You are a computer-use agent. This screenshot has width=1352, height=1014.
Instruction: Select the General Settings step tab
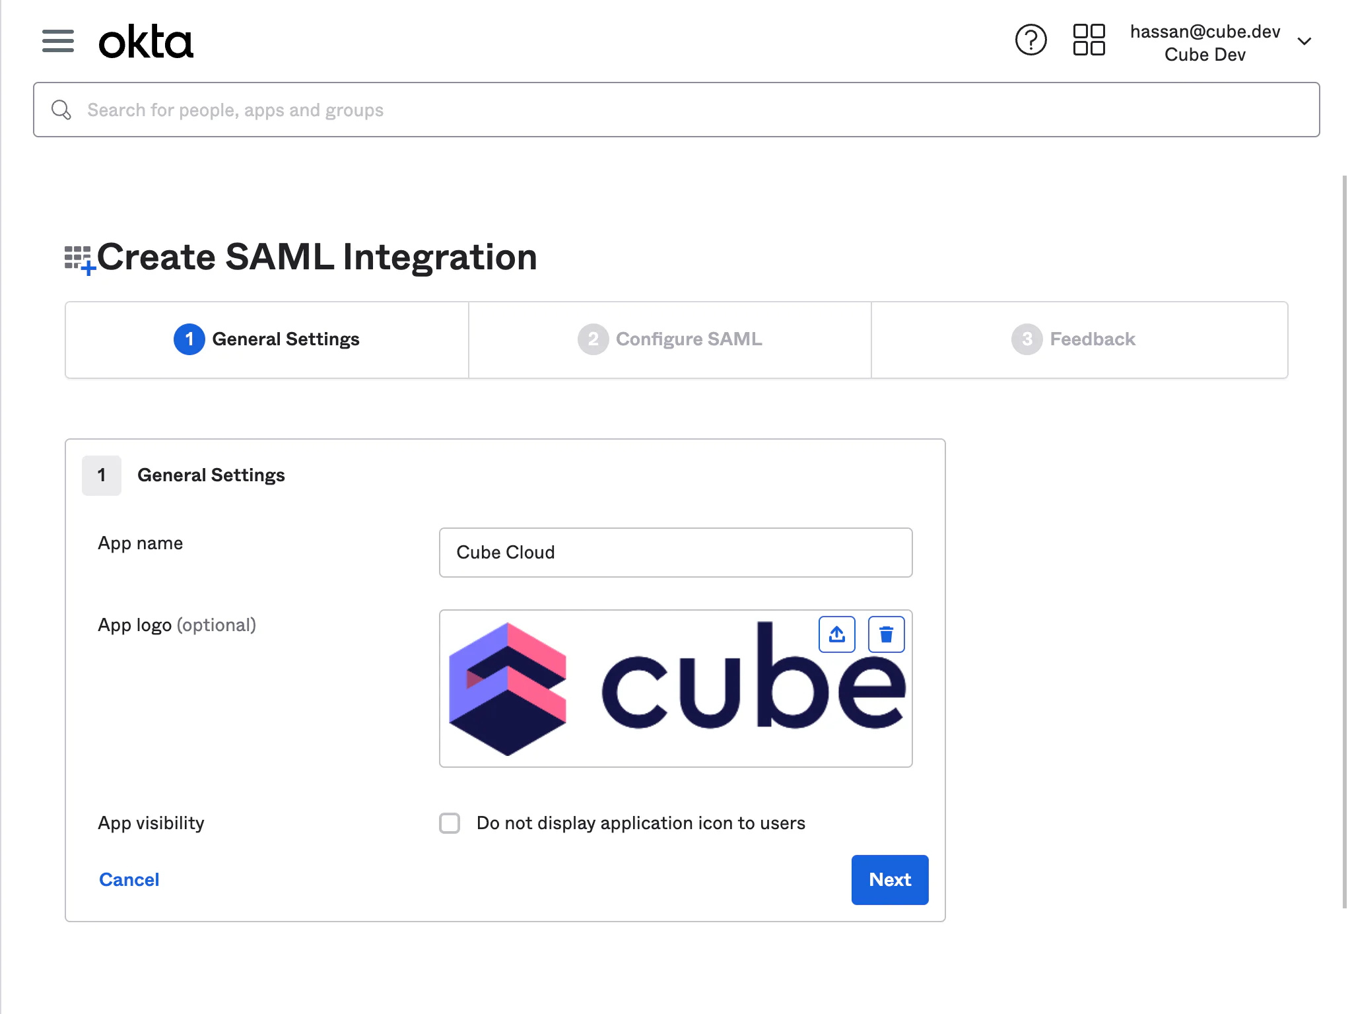pos(267,339)
